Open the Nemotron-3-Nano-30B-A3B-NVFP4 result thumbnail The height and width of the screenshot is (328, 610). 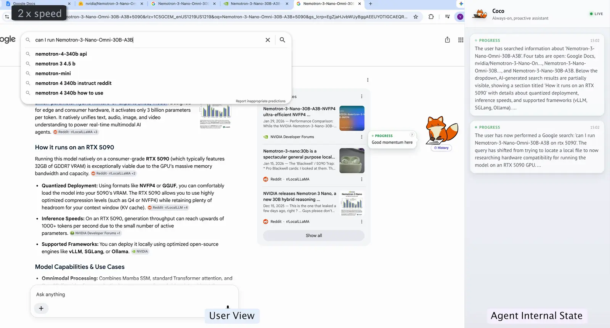point(352,118)
